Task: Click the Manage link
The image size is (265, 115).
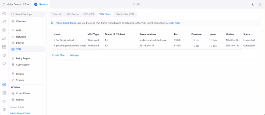Action: (x=75, y=55)
